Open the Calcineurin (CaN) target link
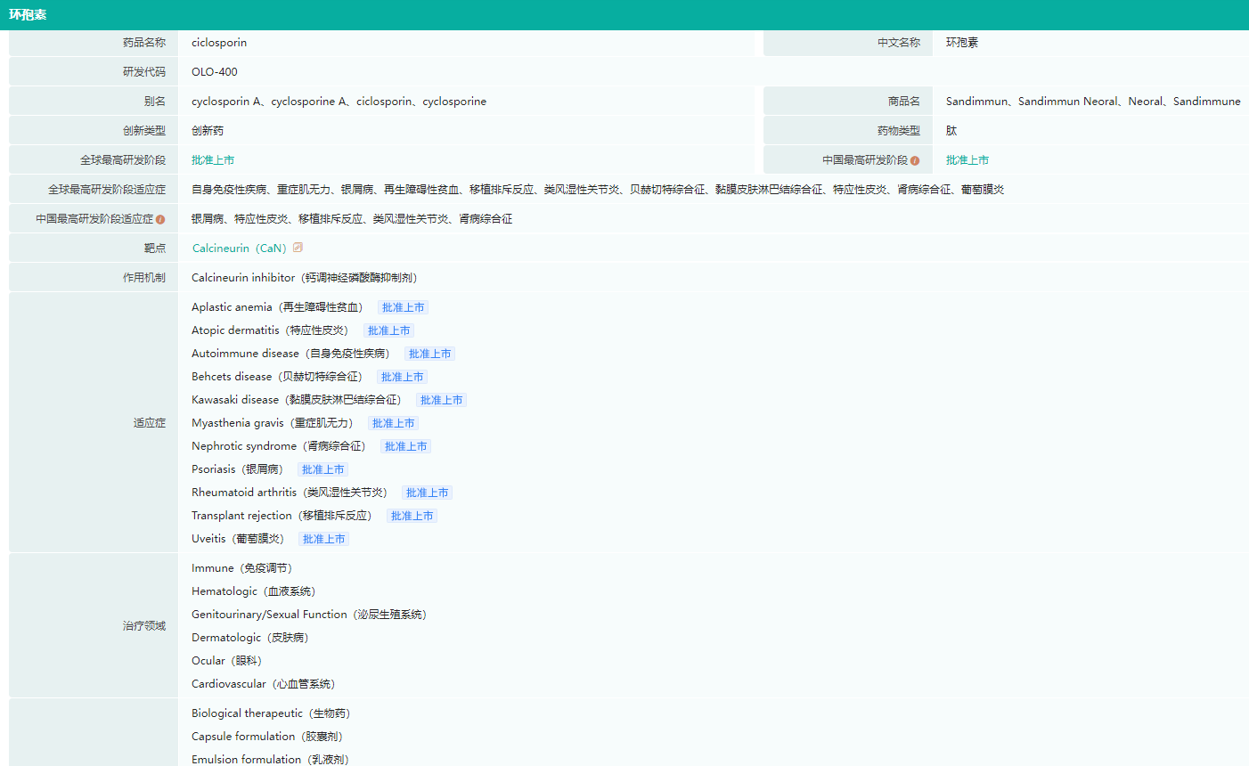Viewport: 1249px width, 766px height. click(x=239, y=249)
